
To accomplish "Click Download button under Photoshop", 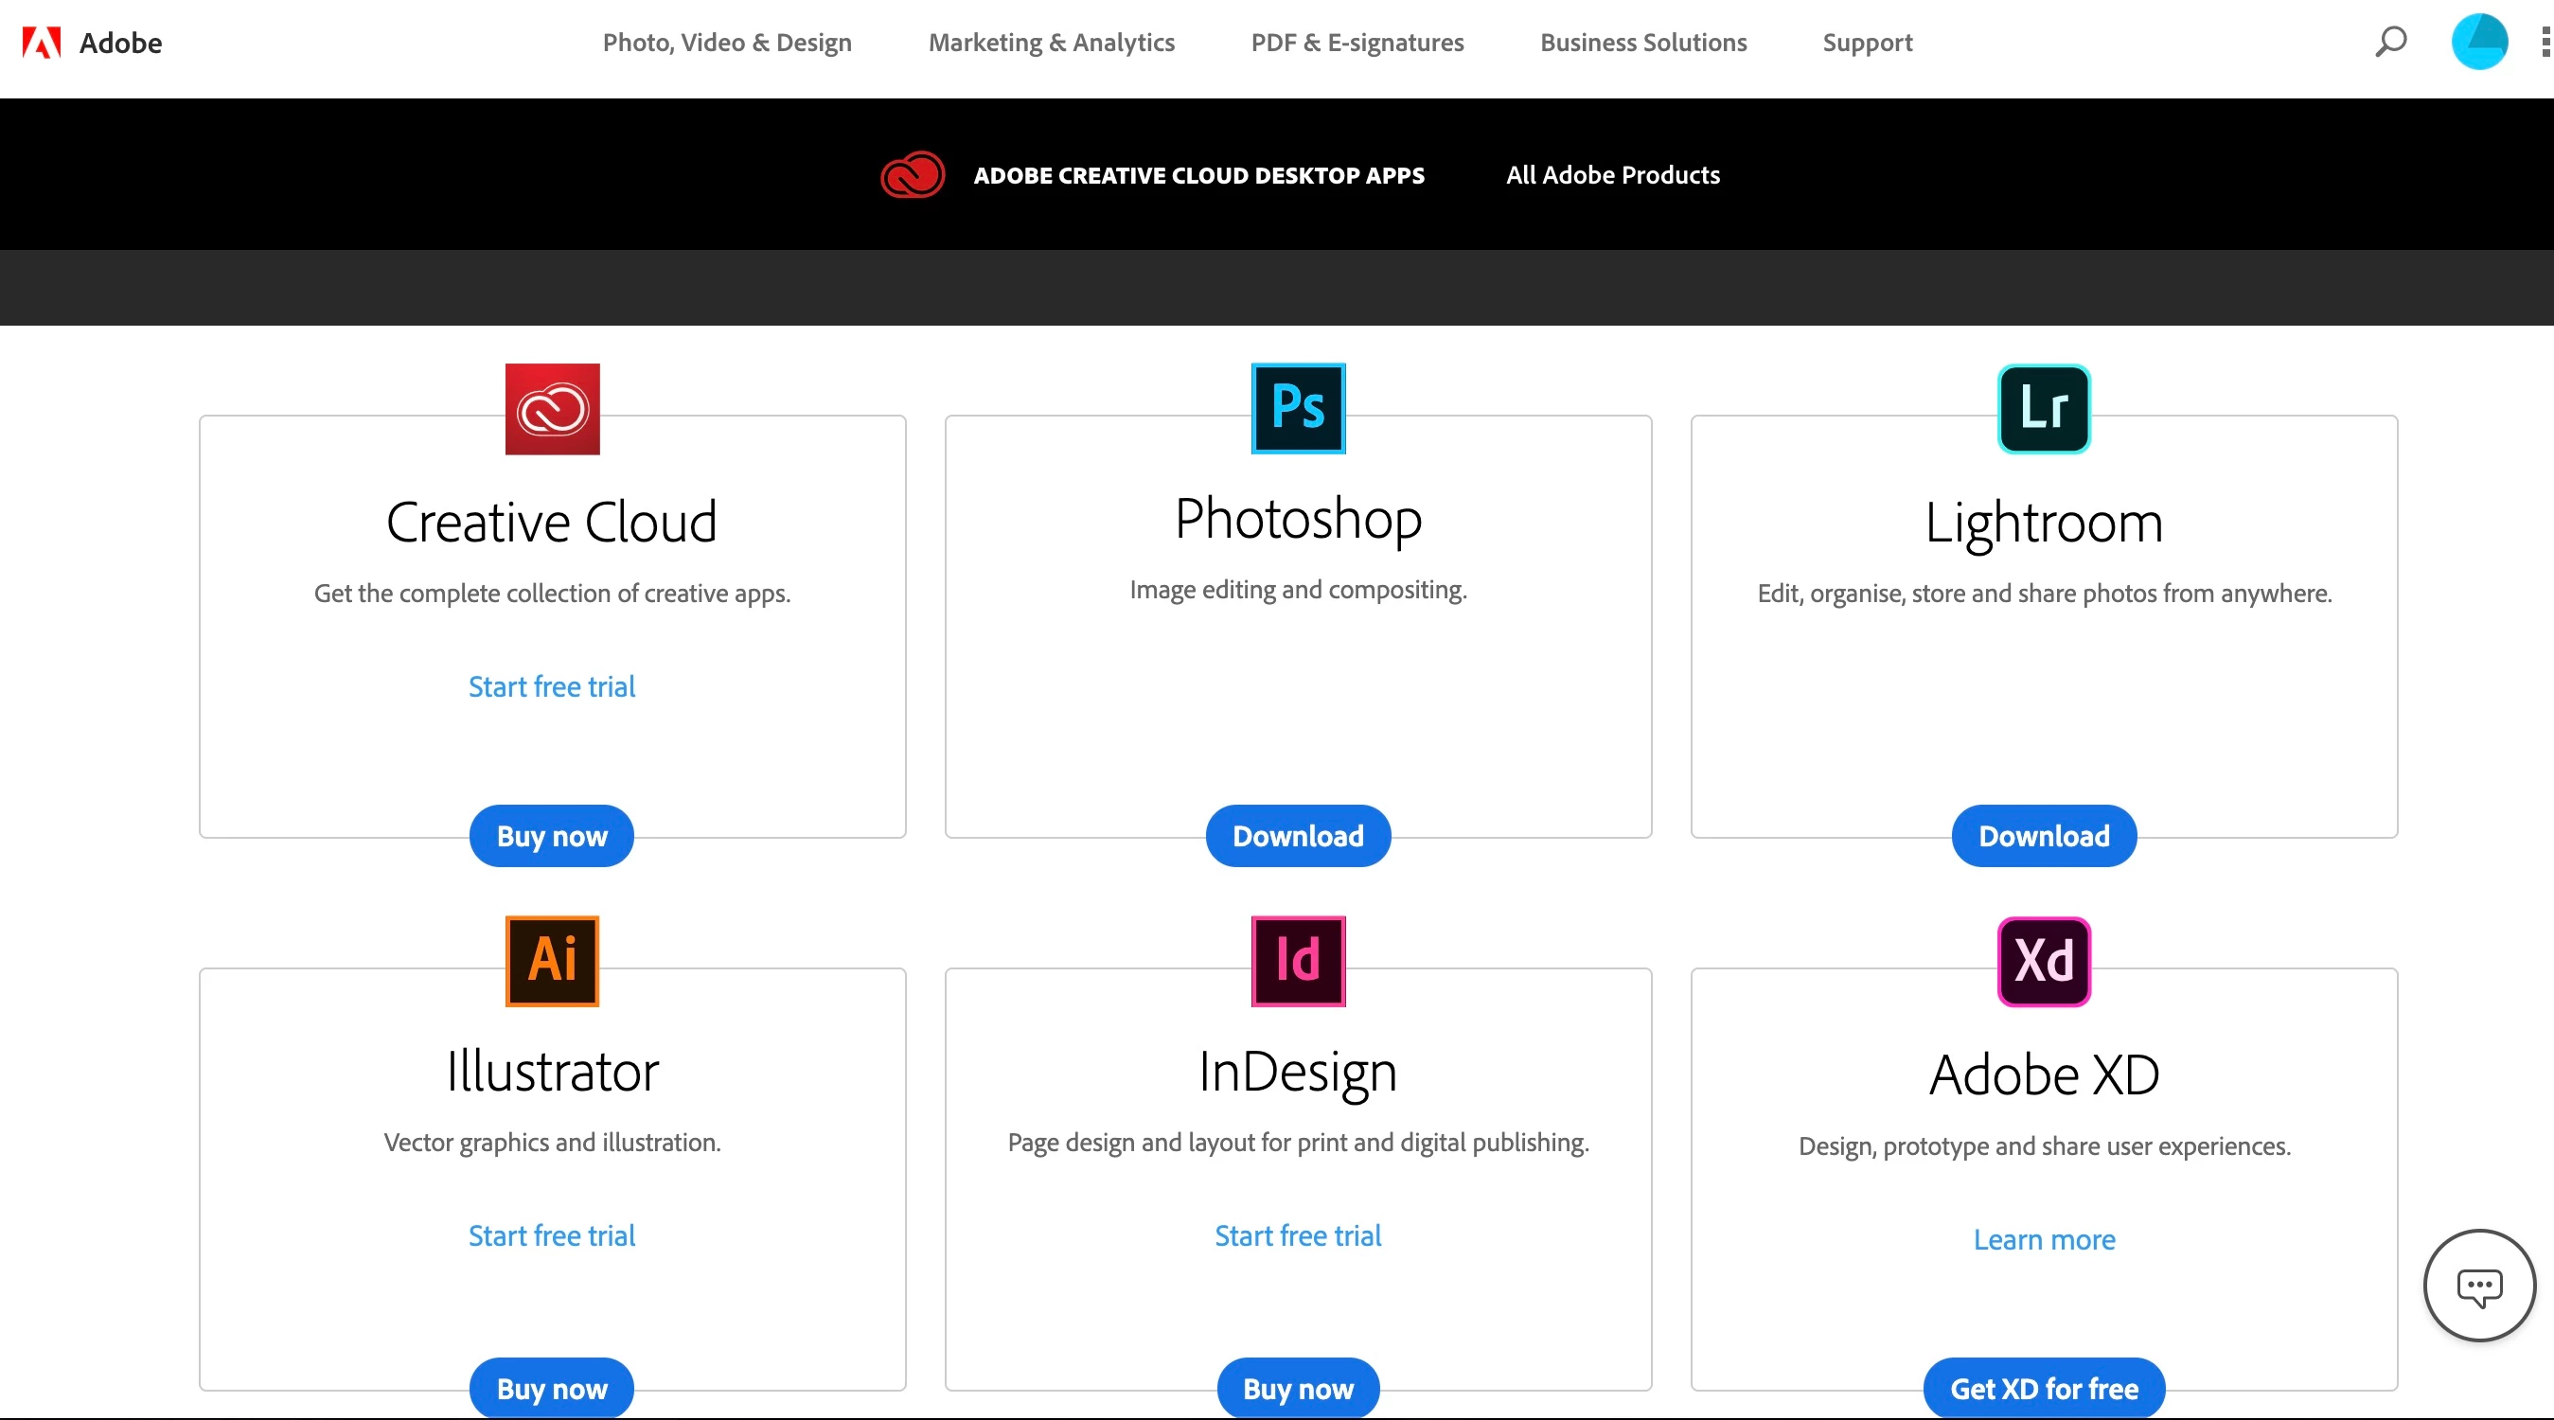I will click(1298, 836).
